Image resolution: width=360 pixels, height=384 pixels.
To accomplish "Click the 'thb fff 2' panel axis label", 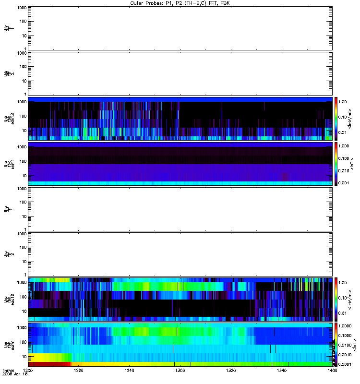I will [x=9, y=74].
